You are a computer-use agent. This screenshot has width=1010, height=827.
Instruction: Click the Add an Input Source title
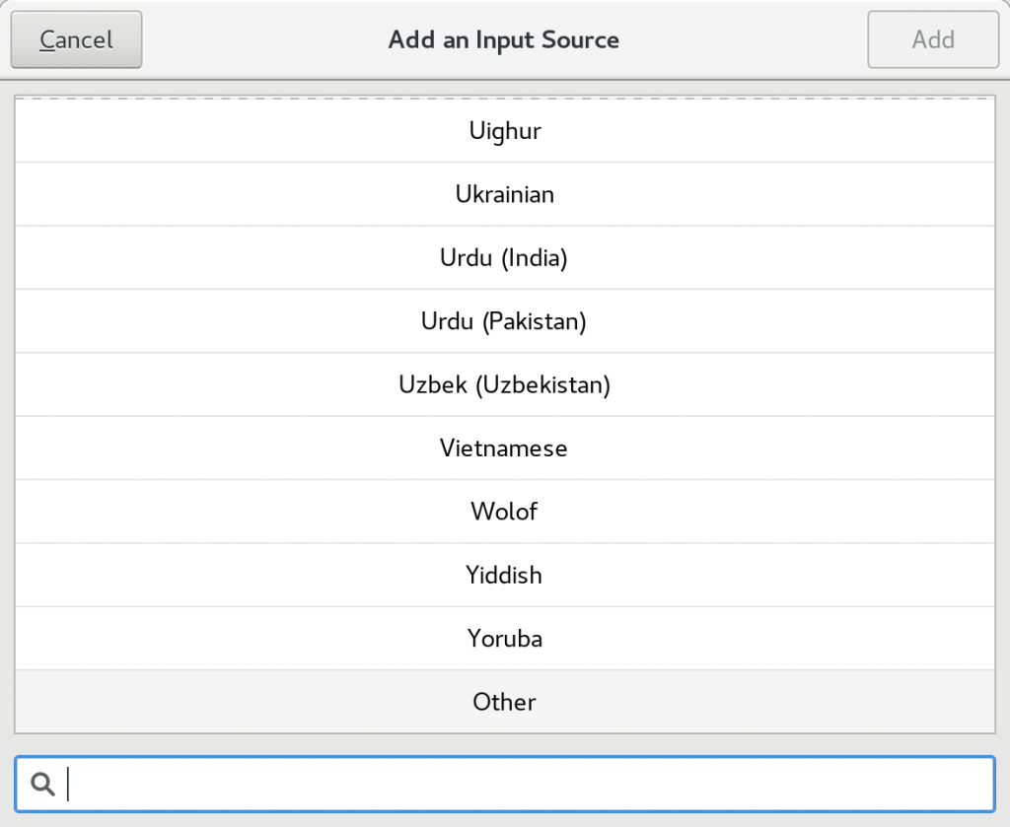tap(503, 39)
